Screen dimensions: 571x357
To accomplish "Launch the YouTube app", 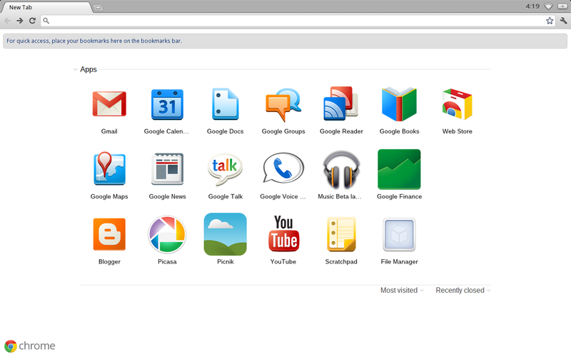I will click(x=283, y=233).
